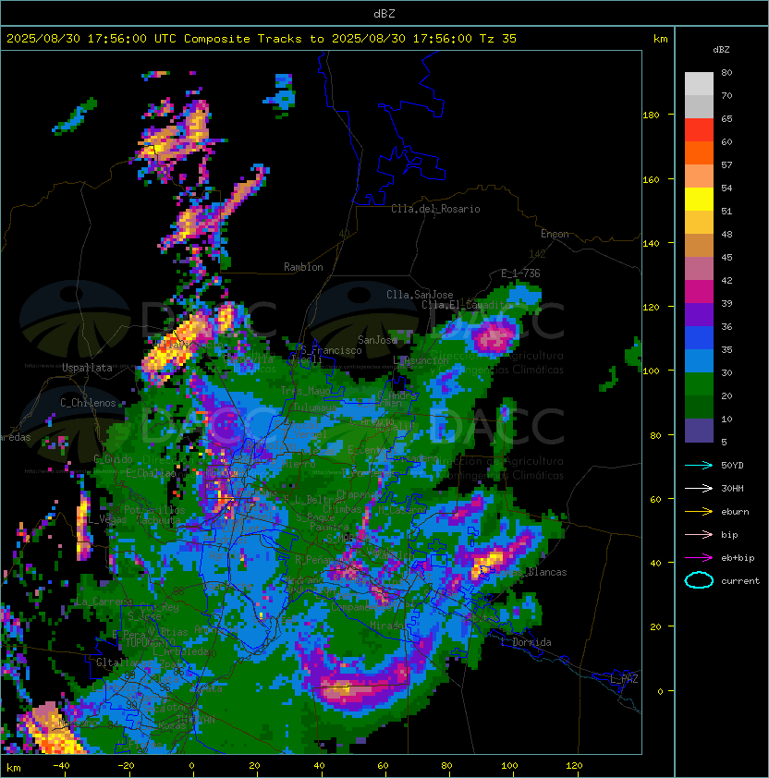
Task: Click the 'Clla.SanJose' map label
Action: point(420,295)
